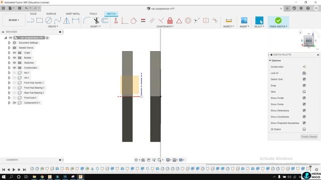The height and width of the screenshot is (180, 321).
Task: Toggle the Sketch Grid checkbox
Action: (304, 79)
